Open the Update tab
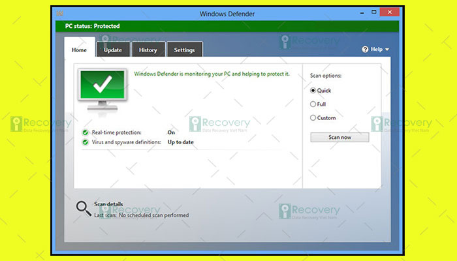Screen dimensions: 457x261 point(113,50)
